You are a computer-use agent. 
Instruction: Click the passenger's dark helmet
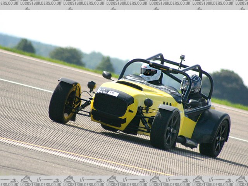[191, 84]
